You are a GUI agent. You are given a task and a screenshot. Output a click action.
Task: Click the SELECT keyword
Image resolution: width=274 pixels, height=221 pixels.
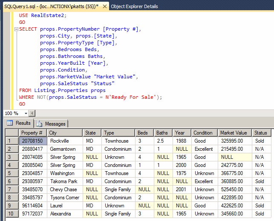(x=28, y=29)
